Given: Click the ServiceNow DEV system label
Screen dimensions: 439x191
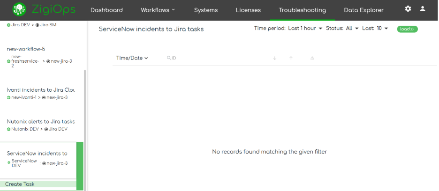Looking at the screenshot, I should pos(24,163).
